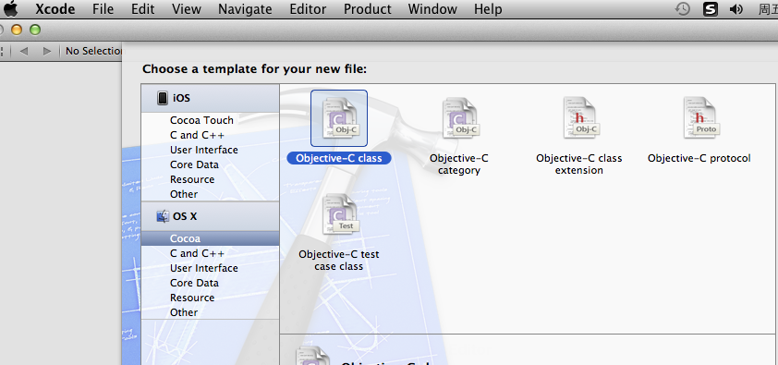Open the Apple menu
Screen dimensions: 778x365
pyautogui.click(x=11, y=9)
